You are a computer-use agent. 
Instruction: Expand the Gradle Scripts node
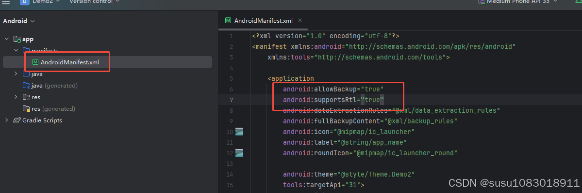7,120
